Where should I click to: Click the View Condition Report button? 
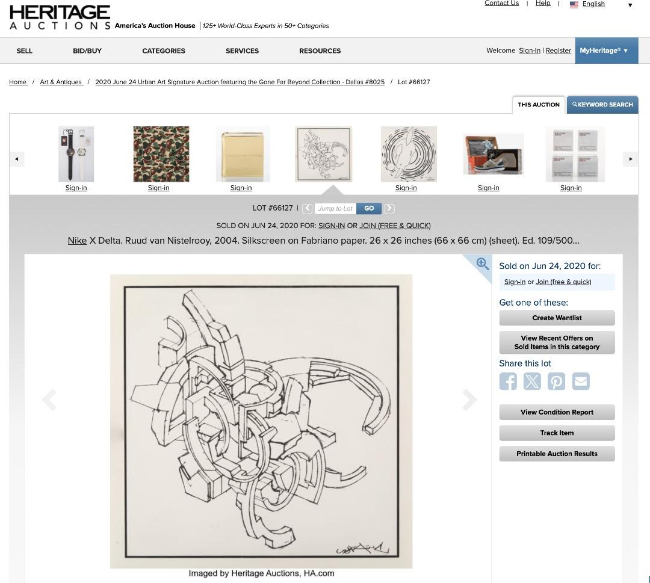pyautogui.click(x=557, y=412)
